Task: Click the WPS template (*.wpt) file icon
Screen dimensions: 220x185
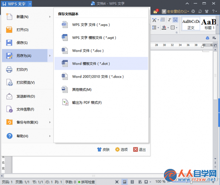Action: (65, 37)
